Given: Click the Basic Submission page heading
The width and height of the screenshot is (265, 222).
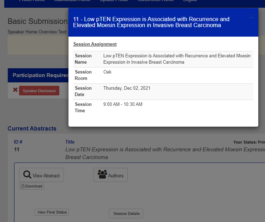Looking at the screenshot, I should point(37,21).
